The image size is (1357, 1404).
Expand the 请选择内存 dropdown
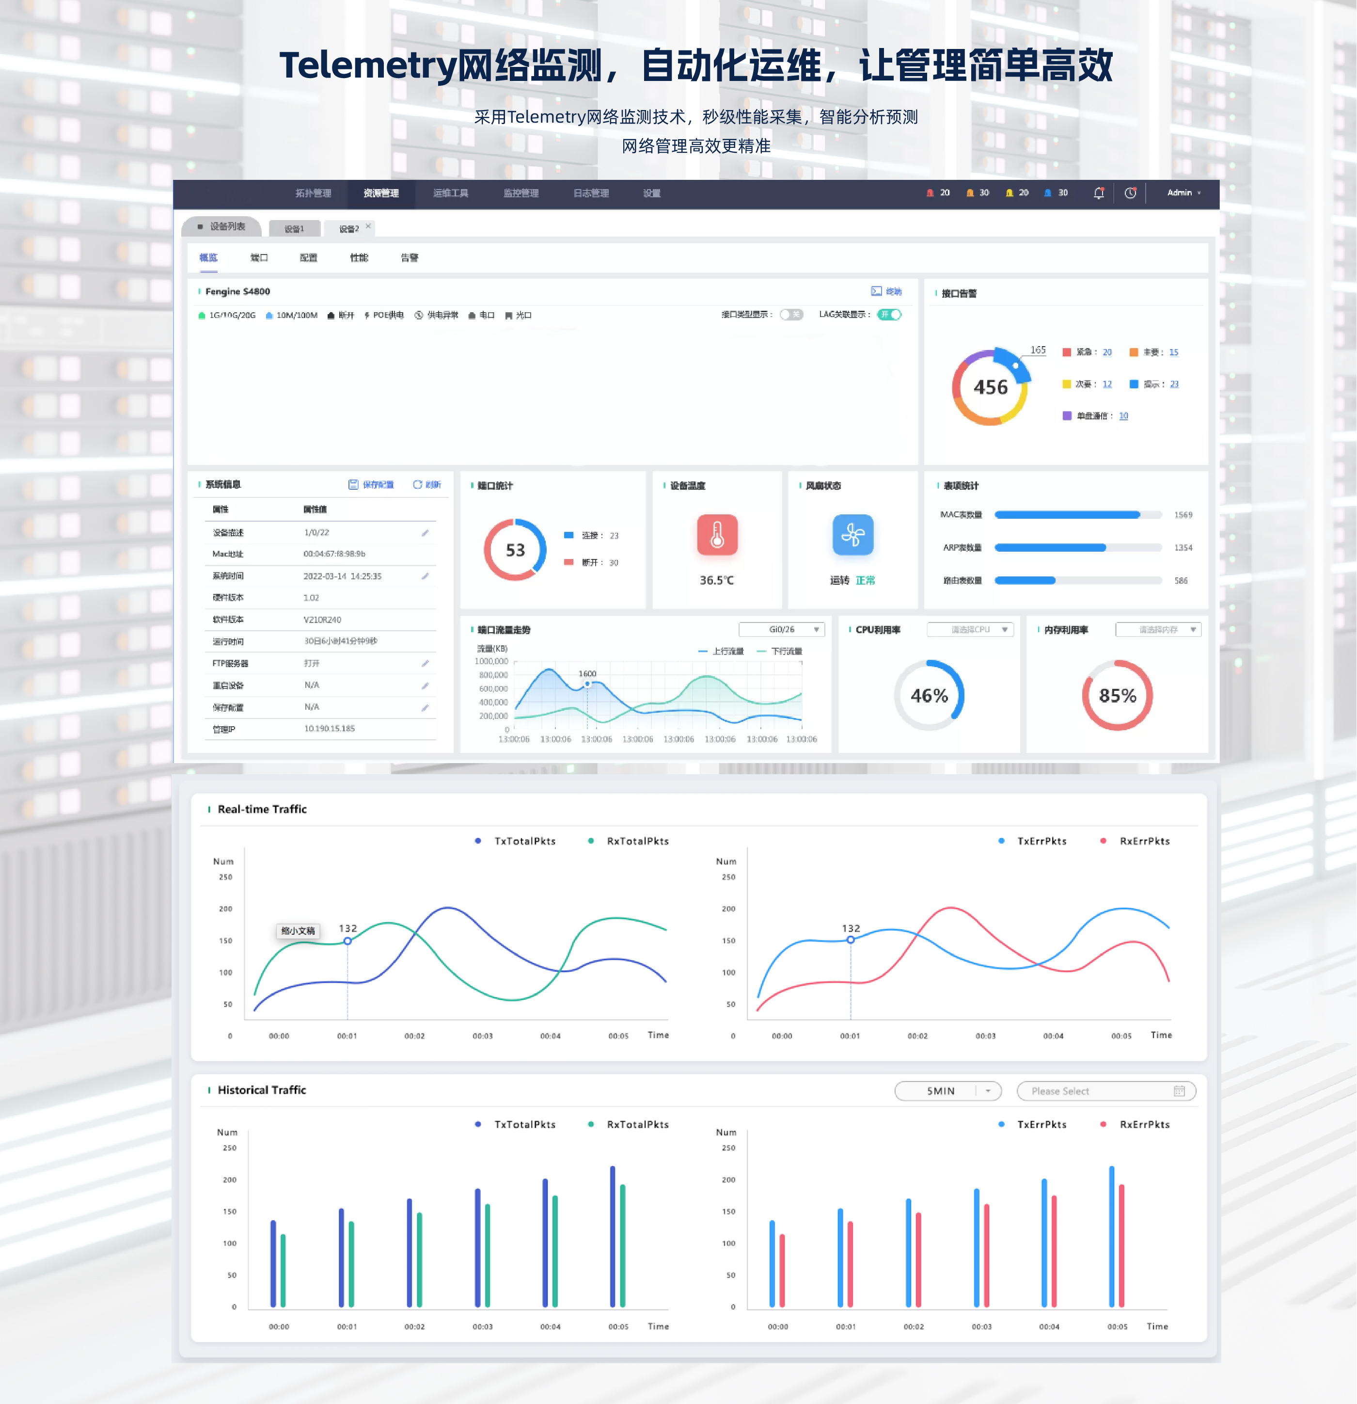point(1158,629)
